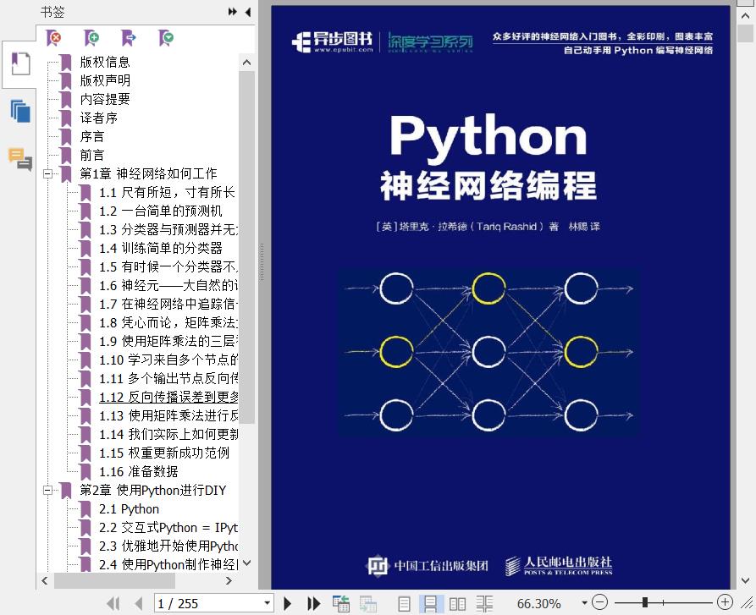Click the previous view icon
Viewport: 756px width, 615px height.
(341, 603)
